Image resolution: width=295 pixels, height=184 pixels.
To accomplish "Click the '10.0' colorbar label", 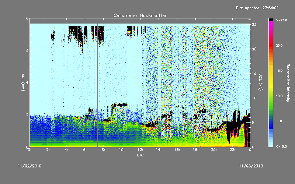I will [279, 96].
